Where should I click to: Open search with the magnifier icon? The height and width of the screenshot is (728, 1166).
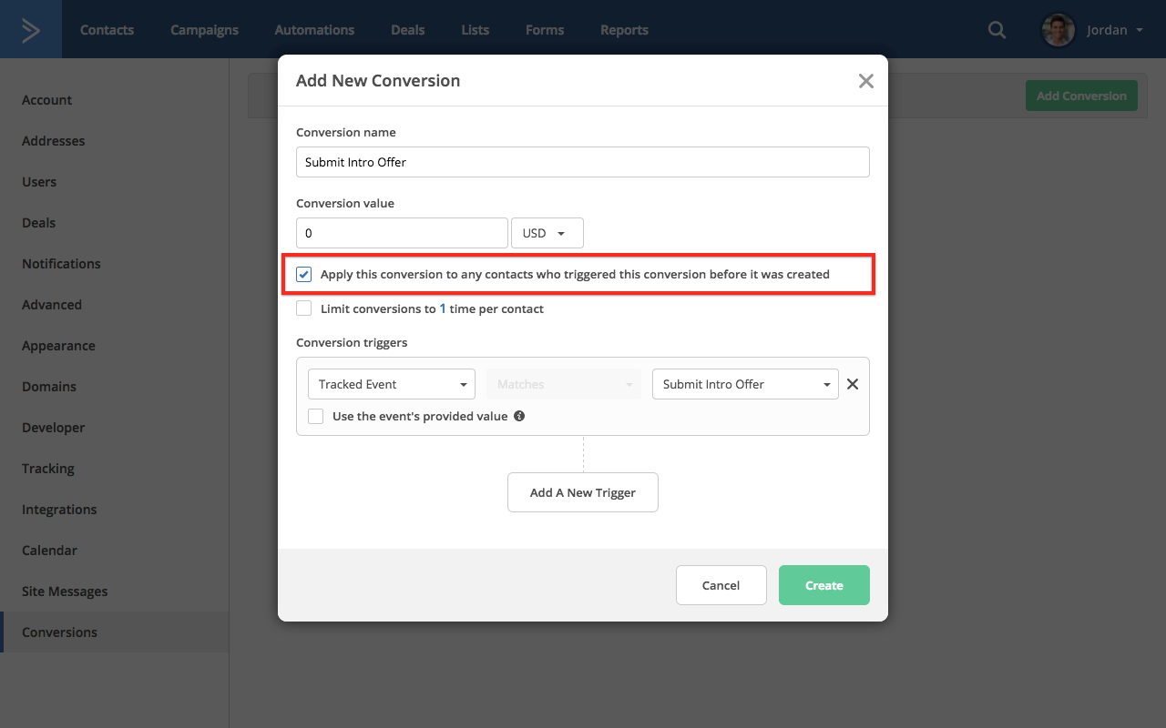click(997, 30)
